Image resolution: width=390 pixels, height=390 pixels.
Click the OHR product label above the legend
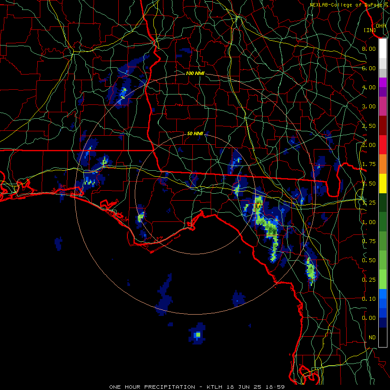(381, 26)
